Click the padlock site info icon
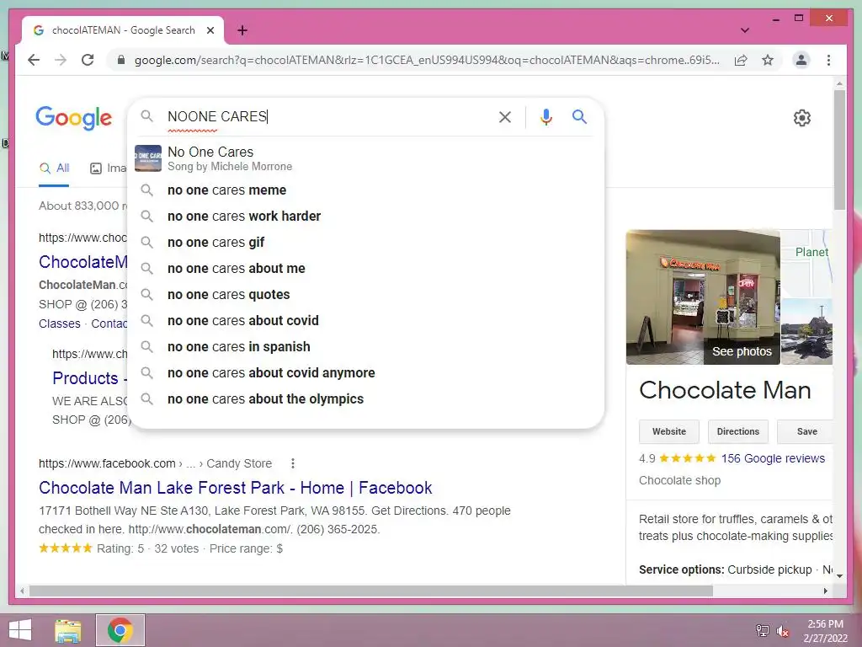862x647 pixels. point(121,60)
